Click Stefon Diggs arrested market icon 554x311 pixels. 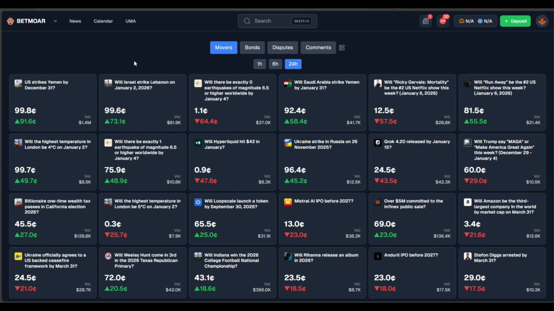click(x=468, y=256)
